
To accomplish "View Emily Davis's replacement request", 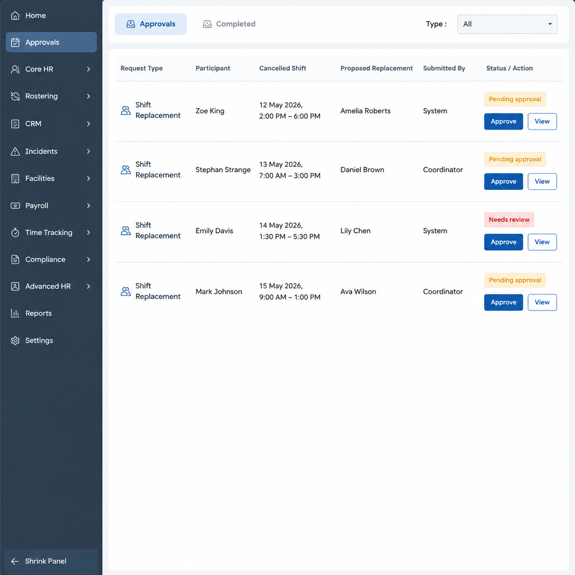I will (x=542, y=242).
